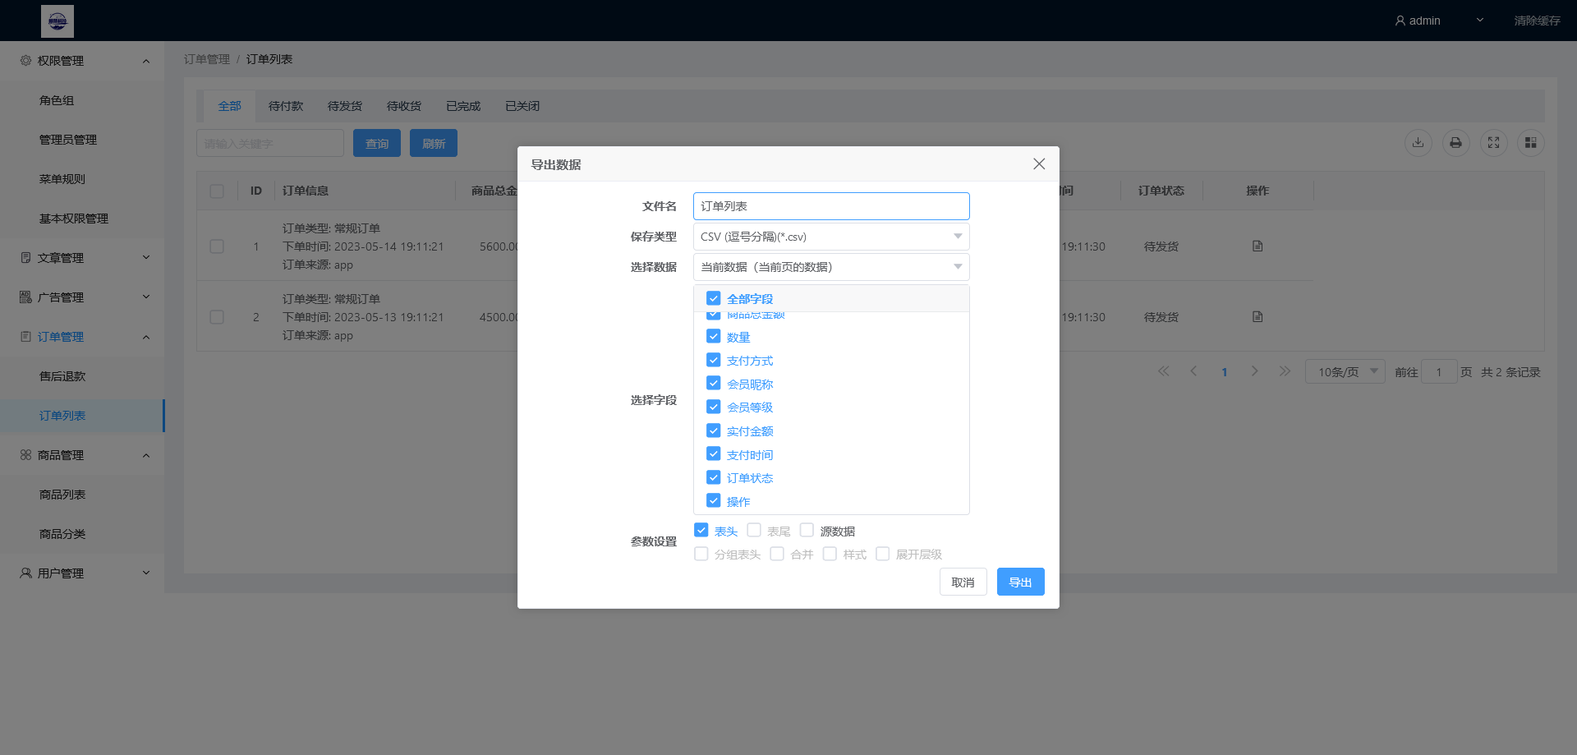
Task: Close the 导出数据 dialog
Action: (x=1039, y=164)
